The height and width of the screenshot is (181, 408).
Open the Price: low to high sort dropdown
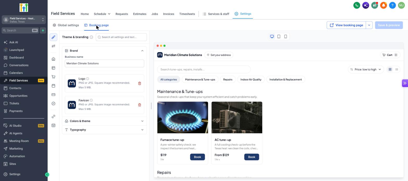[x=366, y=69]
